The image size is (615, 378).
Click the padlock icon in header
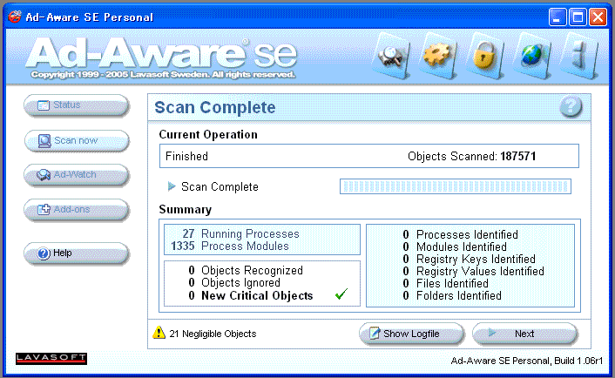485,56
